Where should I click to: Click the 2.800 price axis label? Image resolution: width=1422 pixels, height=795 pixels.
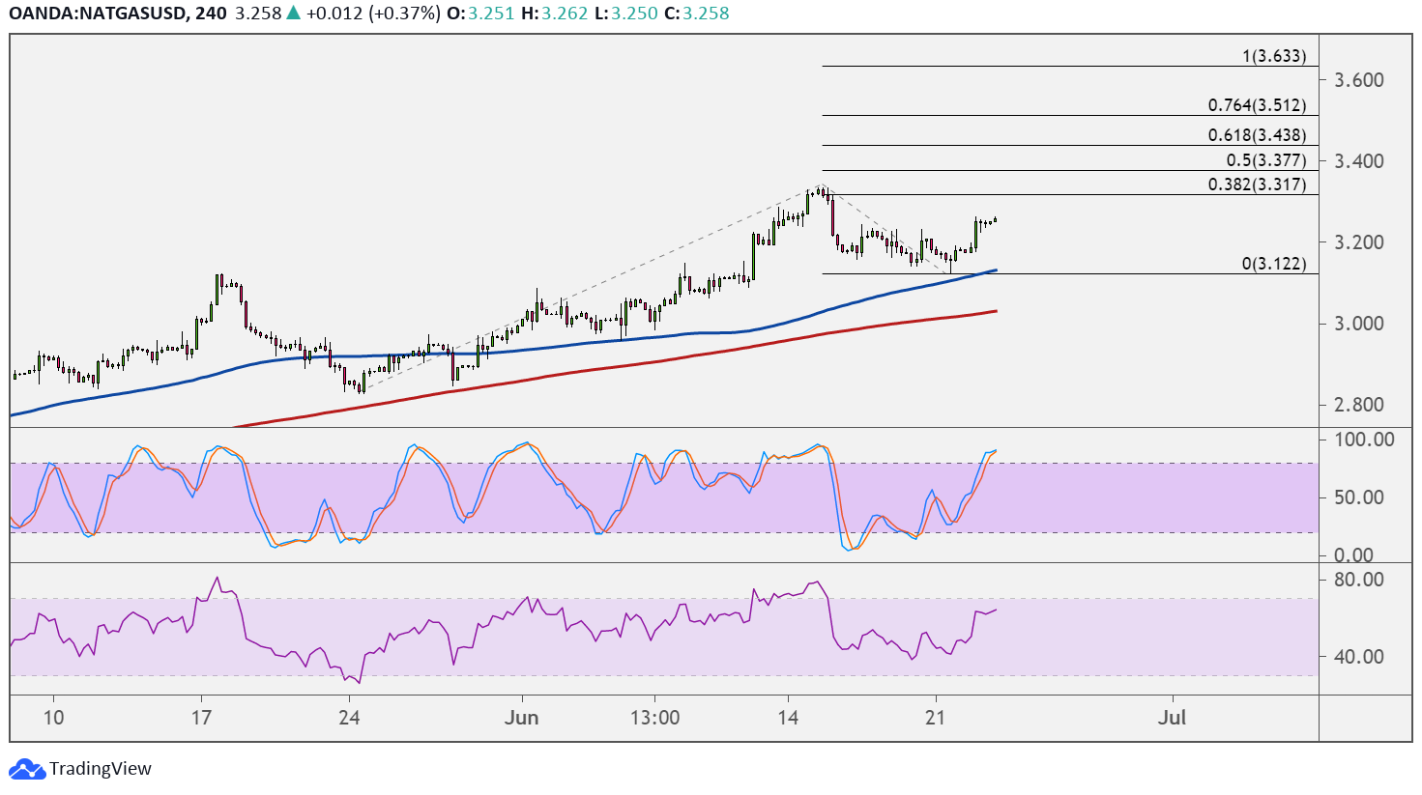point(1359,405)
